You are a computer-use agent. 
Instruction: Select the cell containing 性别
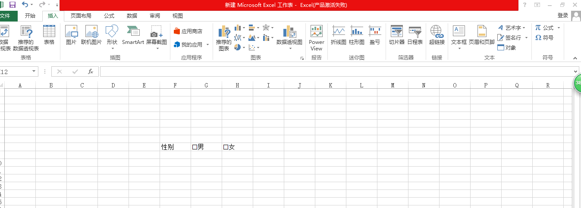pos(175,147)
